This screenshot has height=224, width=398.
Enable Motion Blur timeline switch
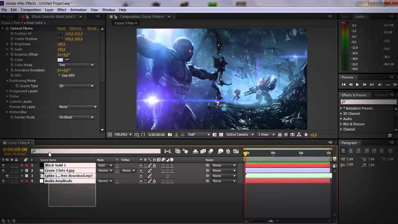tap(211, 151)
